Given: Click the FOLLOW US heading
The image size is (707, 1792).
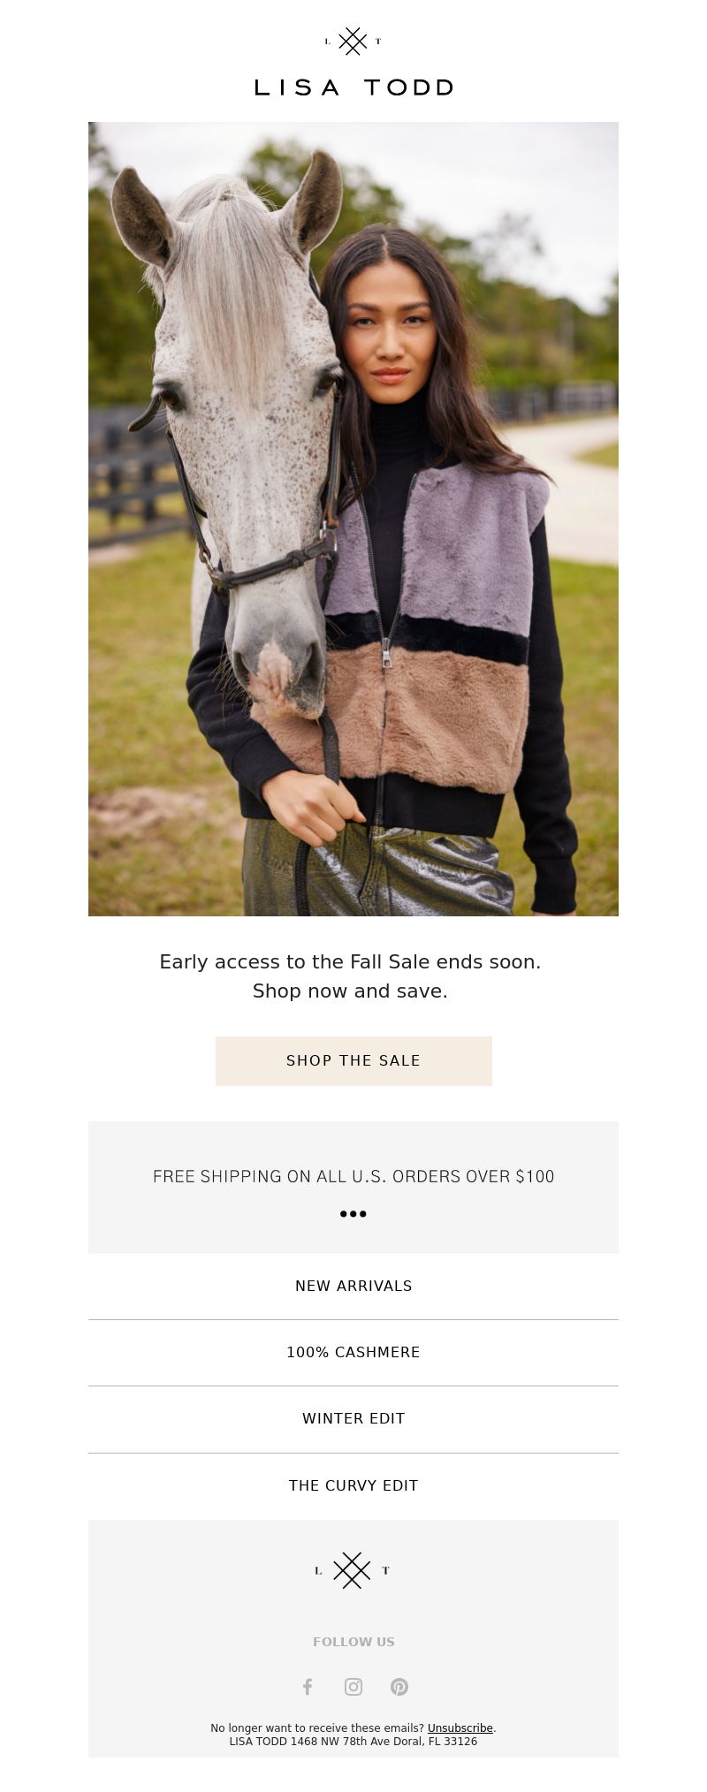Looking at the screenshot, I should 353,1642.
